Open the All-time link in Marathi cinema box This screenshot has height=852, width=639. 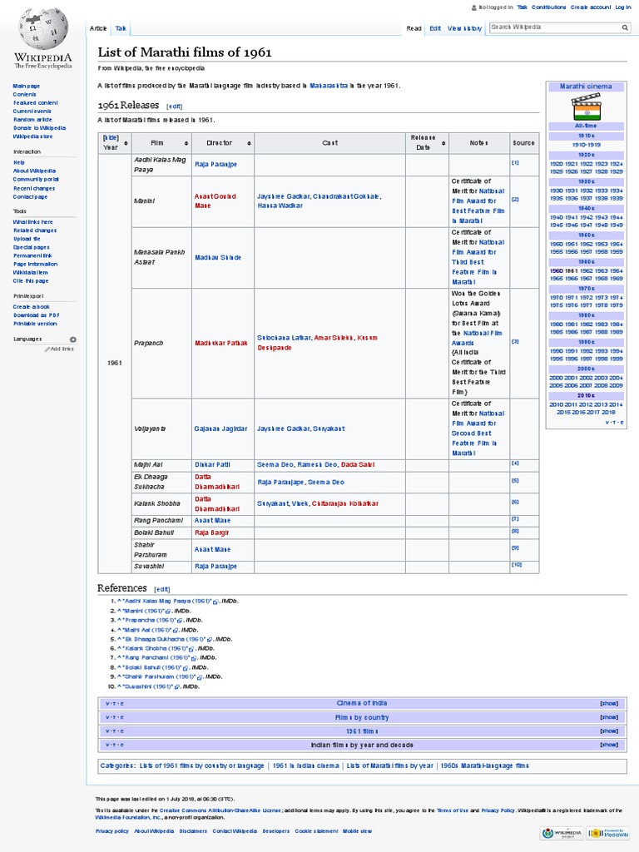click(586, 126)
